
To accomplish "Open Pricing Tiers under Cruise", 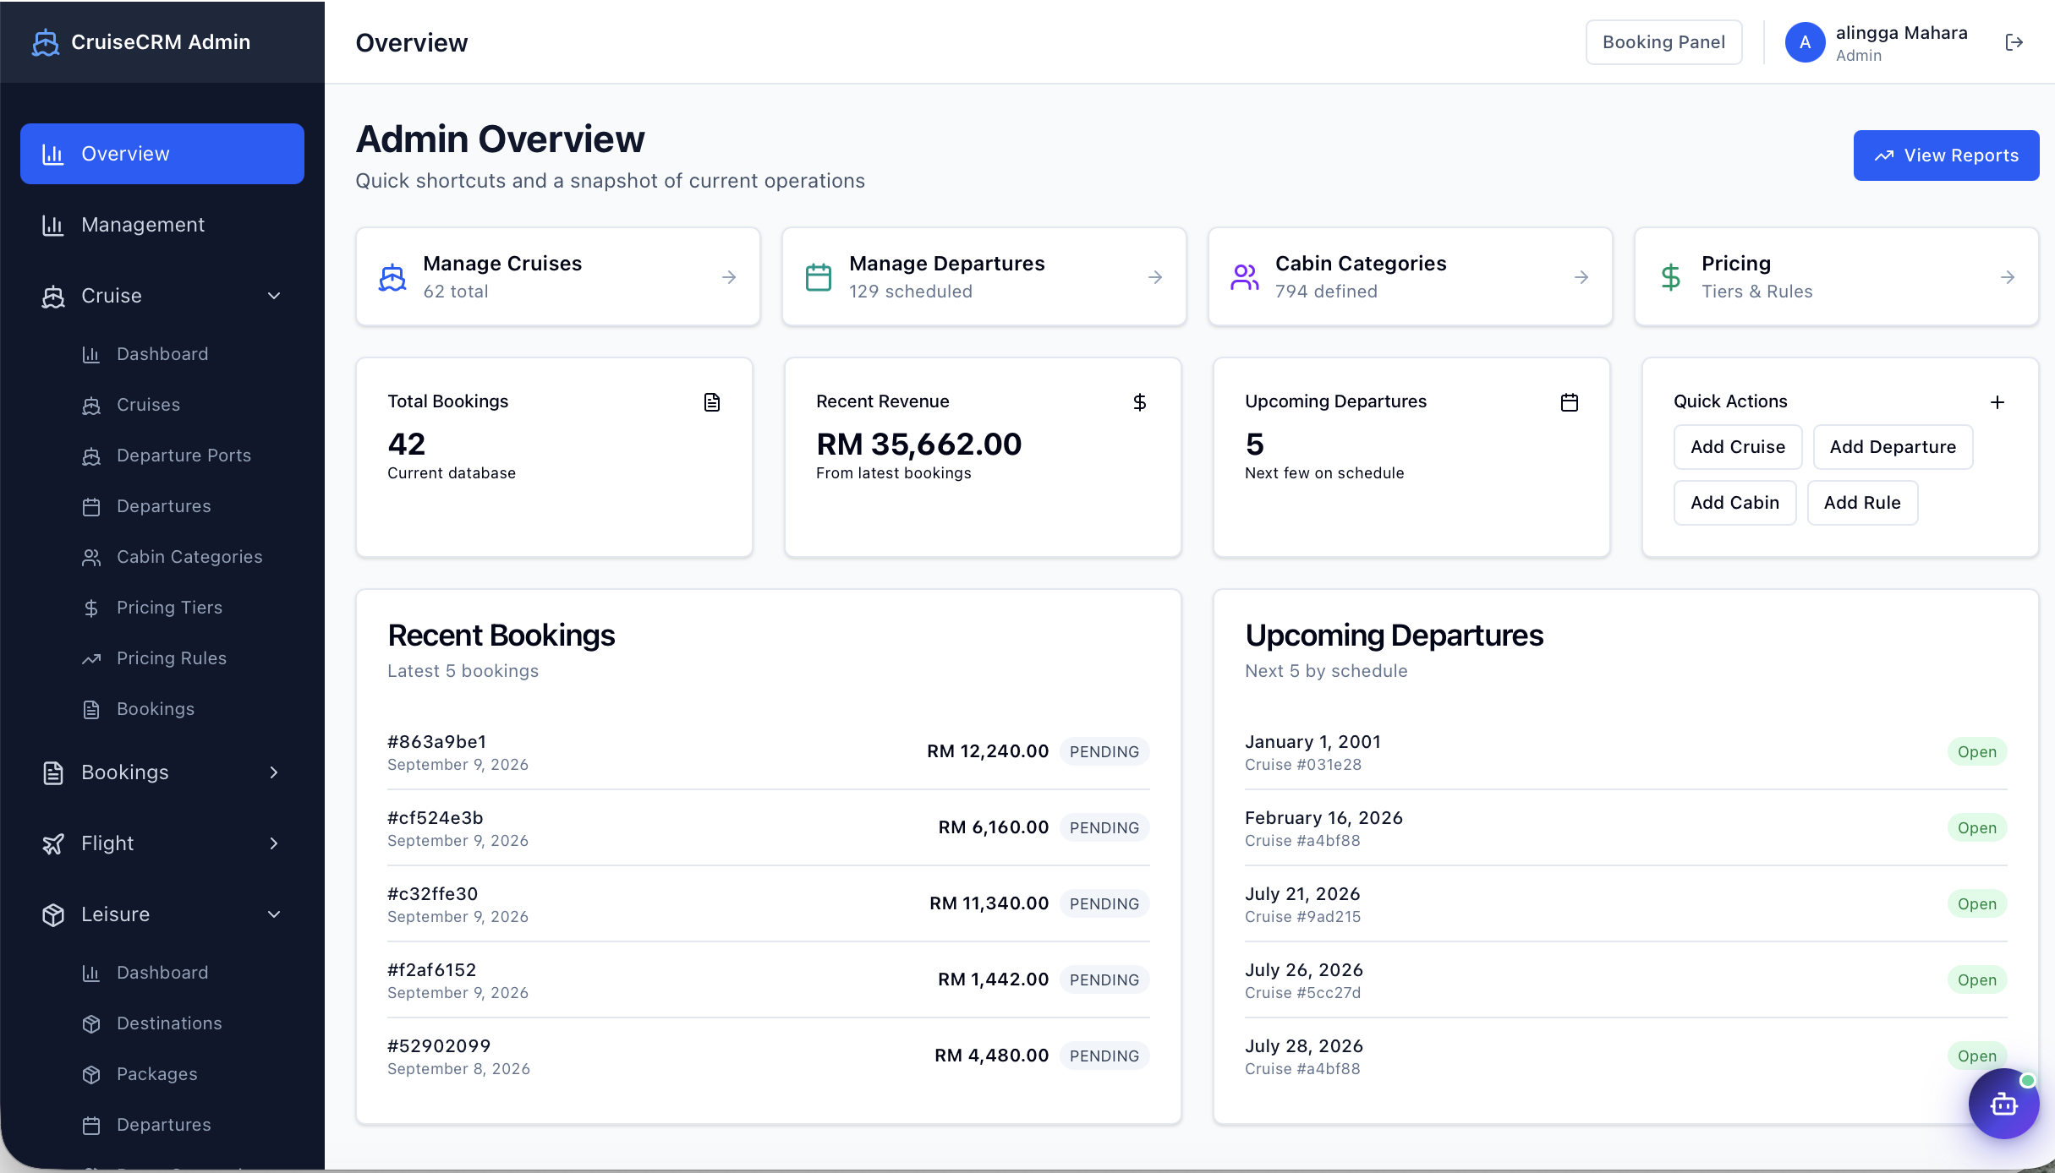I will 169,608.
